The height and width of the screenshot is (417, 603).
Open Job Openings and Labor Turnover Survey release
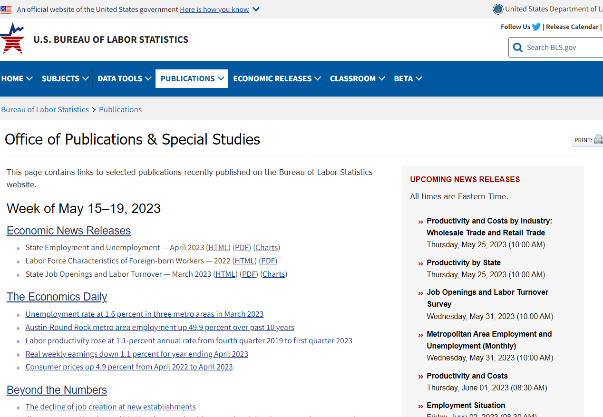[x=487, y=298]
